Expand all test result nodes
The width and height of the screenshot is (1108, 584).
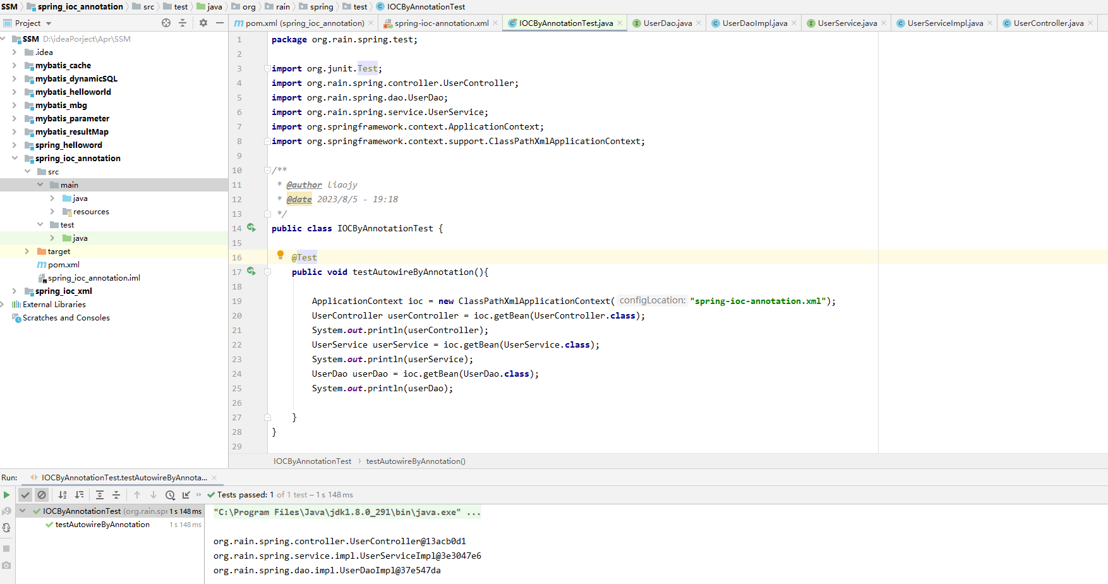click(100, 495)
